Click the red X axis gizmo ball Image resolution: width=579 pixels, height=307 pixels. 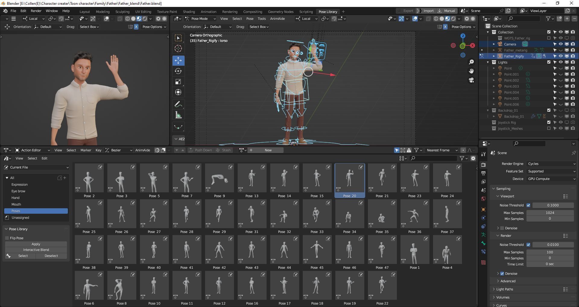(472, 45)
